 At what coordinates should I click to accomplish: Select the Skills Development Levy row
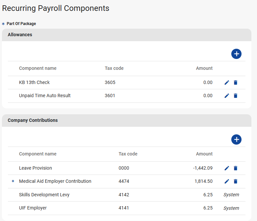(x=44, y=195)
